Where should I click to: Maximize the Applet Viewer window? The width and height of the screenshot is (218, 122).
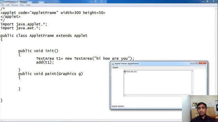point(197,63)
